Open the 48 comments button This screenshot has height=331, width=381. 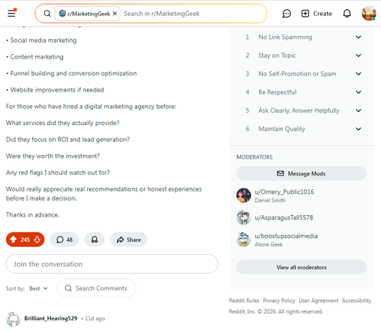[65, 239]
